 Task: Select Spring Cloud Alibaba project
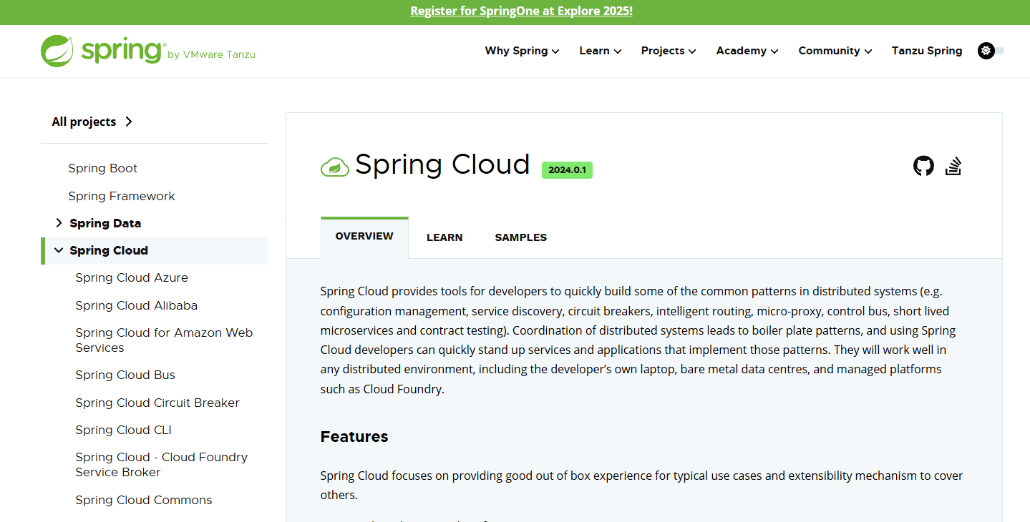137,305
